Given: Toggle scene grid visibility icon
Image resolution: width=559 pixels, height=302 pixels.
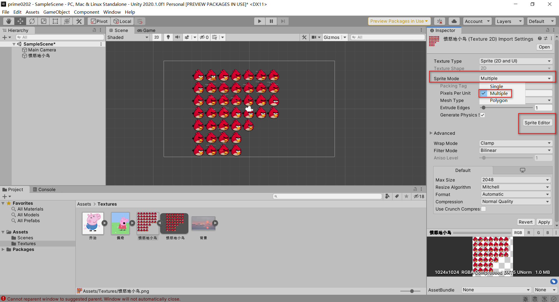Looking at the screenshot, I should pos(215,37).
